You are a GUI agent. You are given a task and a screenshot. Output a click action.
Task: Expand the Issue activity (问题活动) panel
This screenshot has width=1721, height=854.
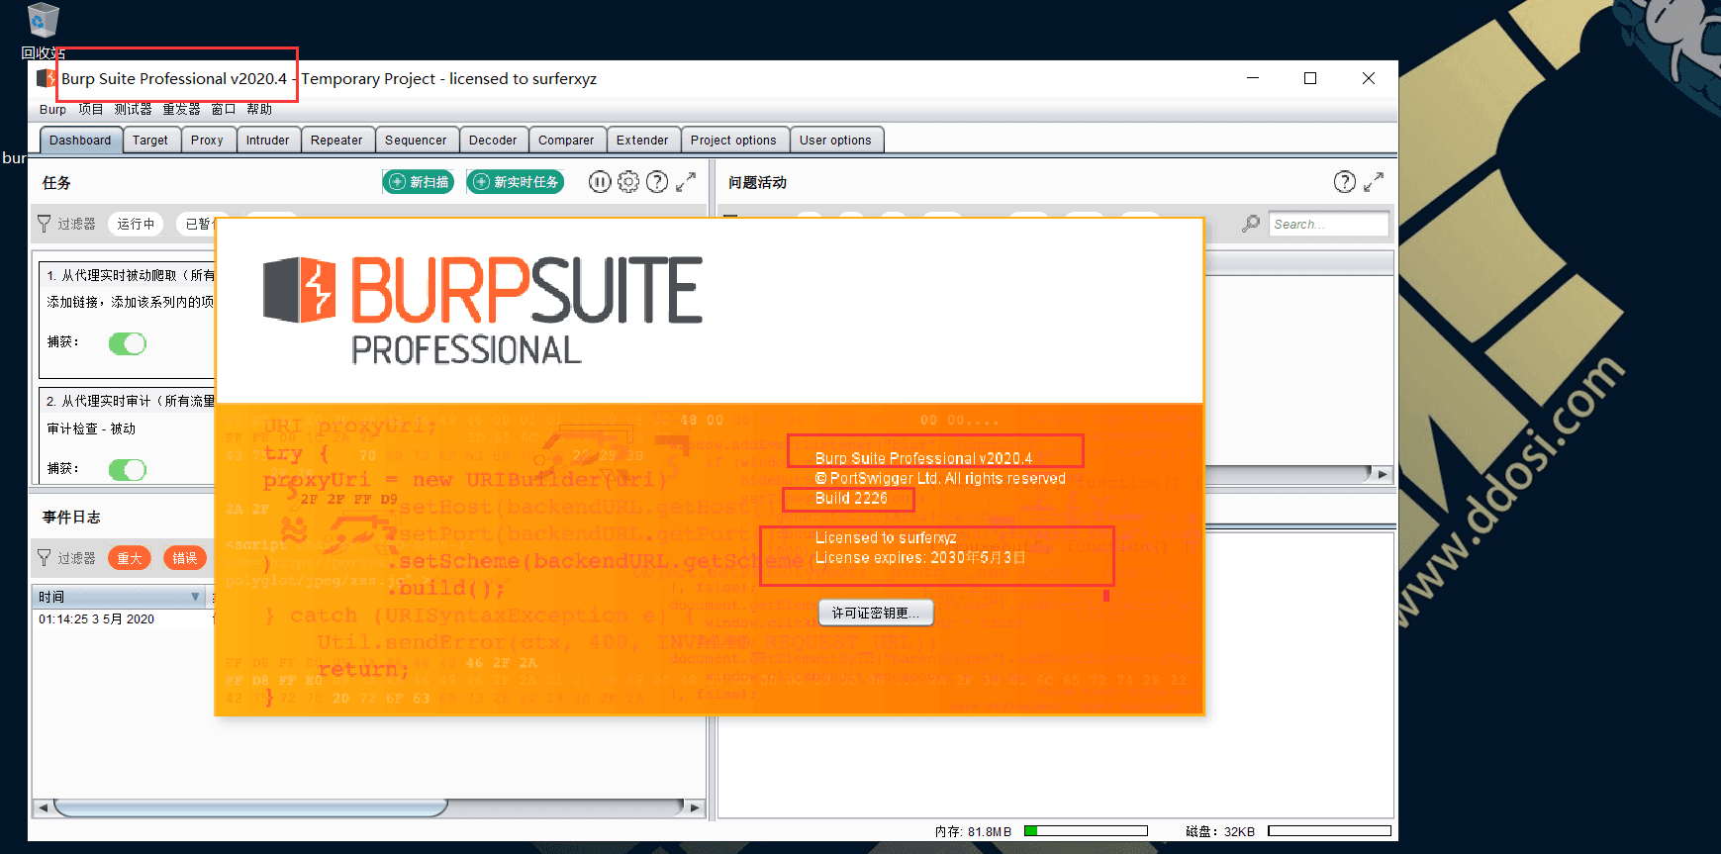pos(1374,182)
